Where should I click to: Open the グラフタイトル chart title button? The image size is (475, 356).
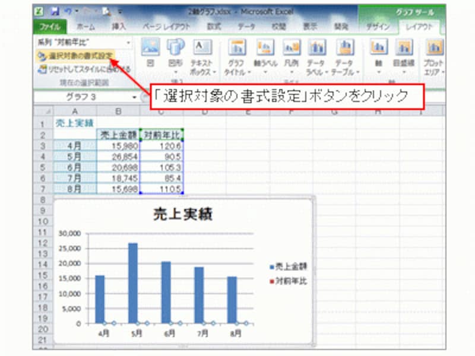click(x=237, y=58)
